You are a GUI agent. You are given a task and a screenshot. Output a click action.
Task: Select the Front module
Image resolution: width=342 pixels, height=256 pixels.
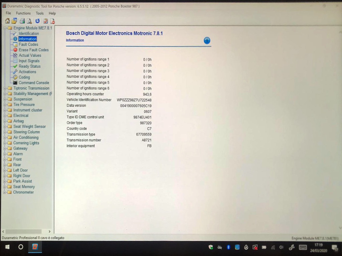pyautogui.click(x=17, y=159)
